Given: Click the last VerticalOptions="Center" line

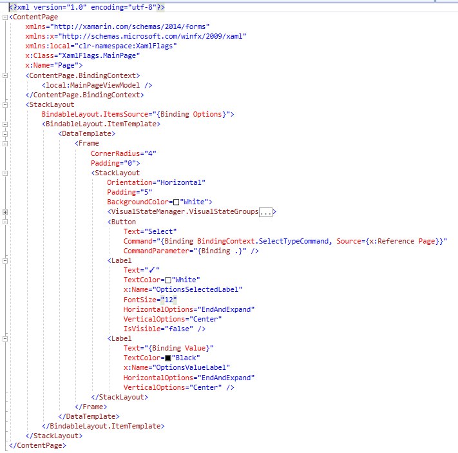Looking at the screenshot, I should [x=179, y=387].
